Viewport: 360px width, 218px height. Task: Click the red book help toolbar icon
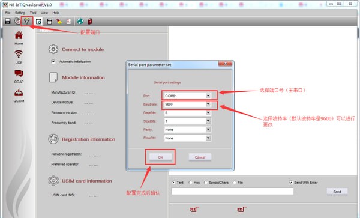90,22
